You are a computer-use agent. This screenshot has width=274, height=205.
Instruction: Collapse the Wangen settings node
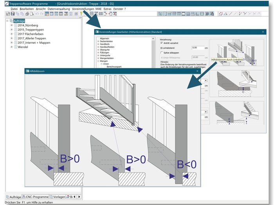(x=98, y=61)
